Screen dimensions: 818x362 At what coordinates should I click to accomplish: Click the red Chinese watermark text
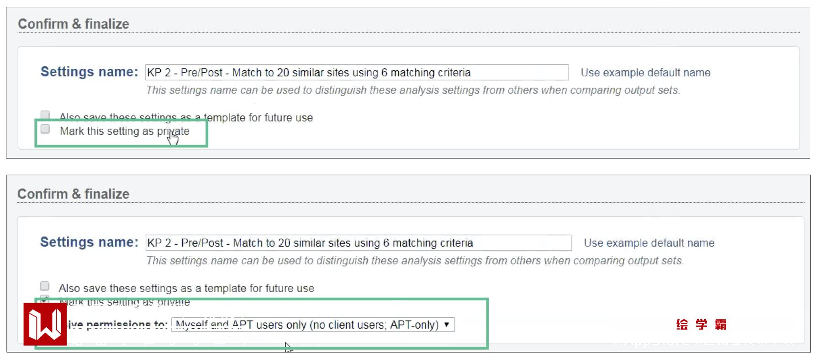701,325
